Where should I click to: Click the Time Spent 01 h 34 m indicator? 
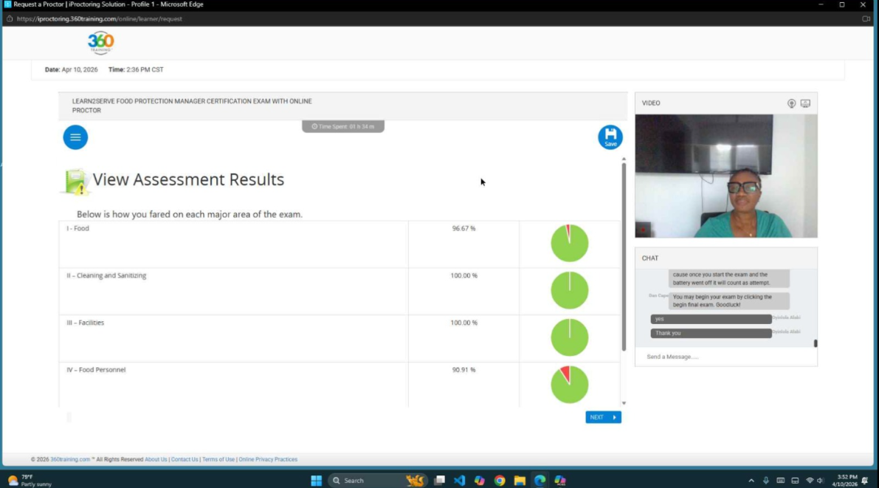[x=343, y=127]
